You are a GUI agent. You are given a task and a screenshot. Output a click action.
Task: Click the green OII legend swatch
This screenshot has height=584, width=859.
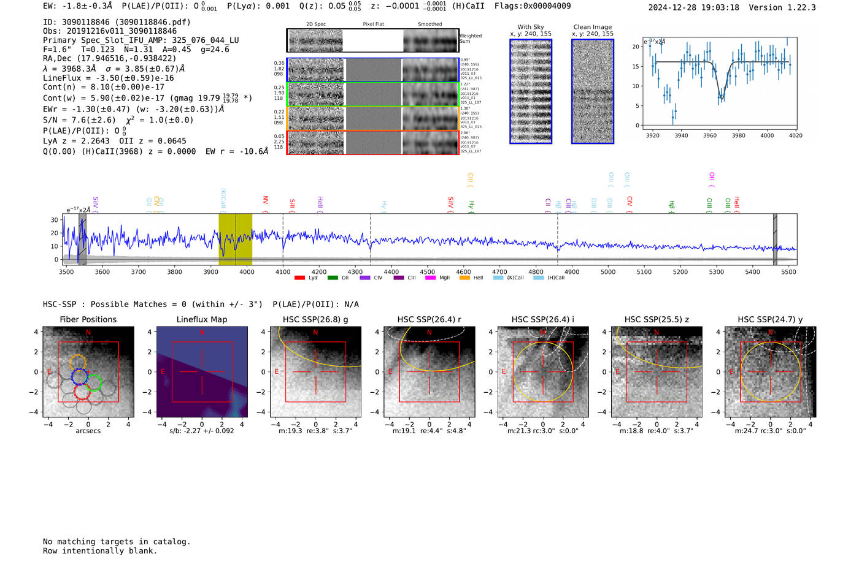(333, 278)
